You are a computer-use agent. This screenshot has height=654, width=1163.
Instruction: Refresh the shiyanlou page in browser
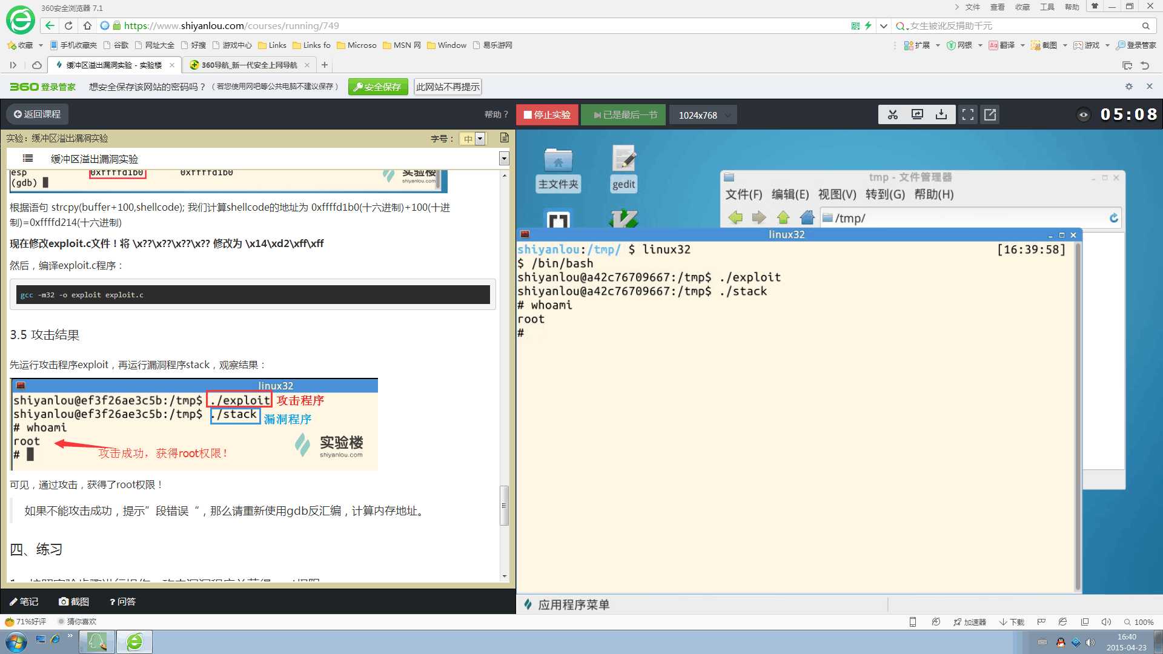(68, 25)
